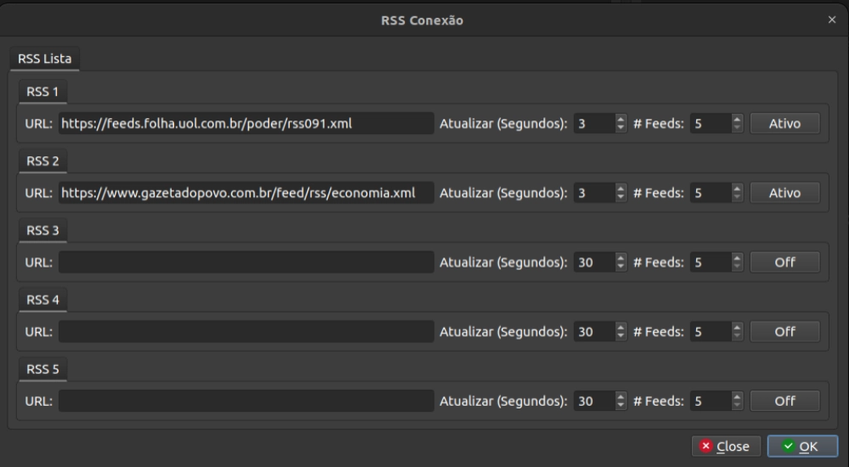Click RSS 5 # Feeds spinner arrows
The width and height of the screenshot is (849, 467).
point(737,402)
